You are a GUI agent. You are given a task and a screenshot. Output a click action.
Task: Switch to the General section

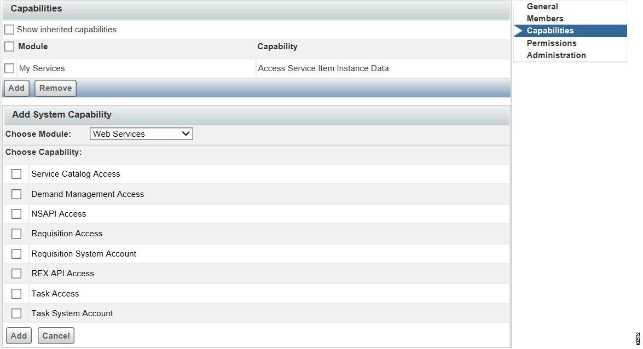[542, 6]
